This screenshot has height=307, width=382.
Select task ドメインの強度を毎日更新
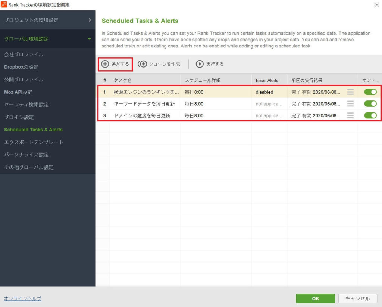[142, 115]
